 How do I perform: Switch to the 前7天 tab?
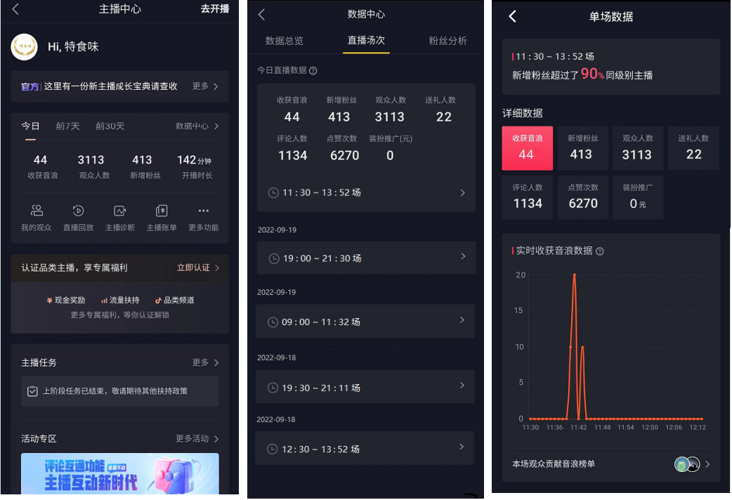67,126
